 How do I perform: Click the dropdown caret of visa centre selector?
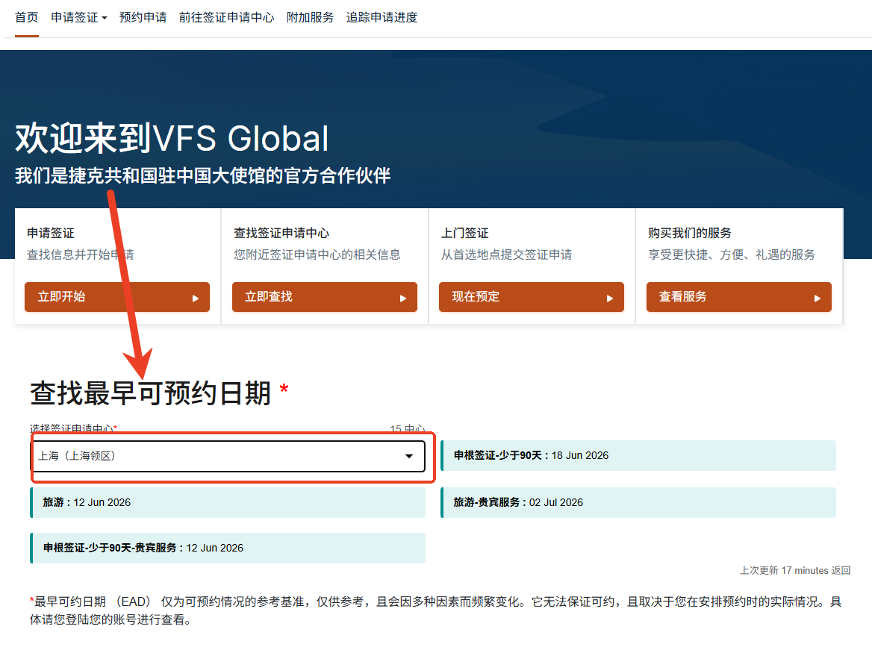pos(409,456)
